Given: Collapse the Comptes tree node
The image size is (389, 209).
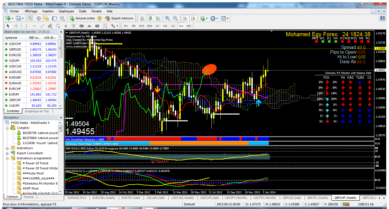Looking at the screenshot, I should coord(7,128).
